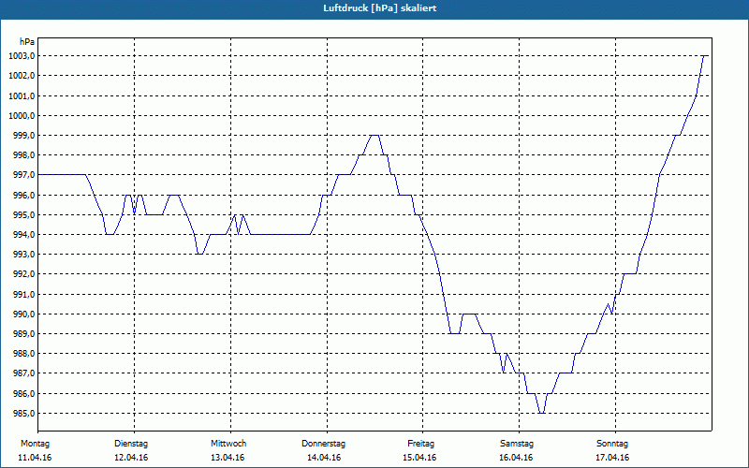Click the 'Sonntag' day label
This screenshot has width=749, height=468.
(612, 444)
